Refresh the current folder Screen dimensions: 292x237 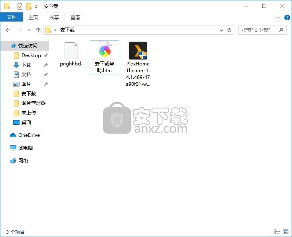click(229, 30)
